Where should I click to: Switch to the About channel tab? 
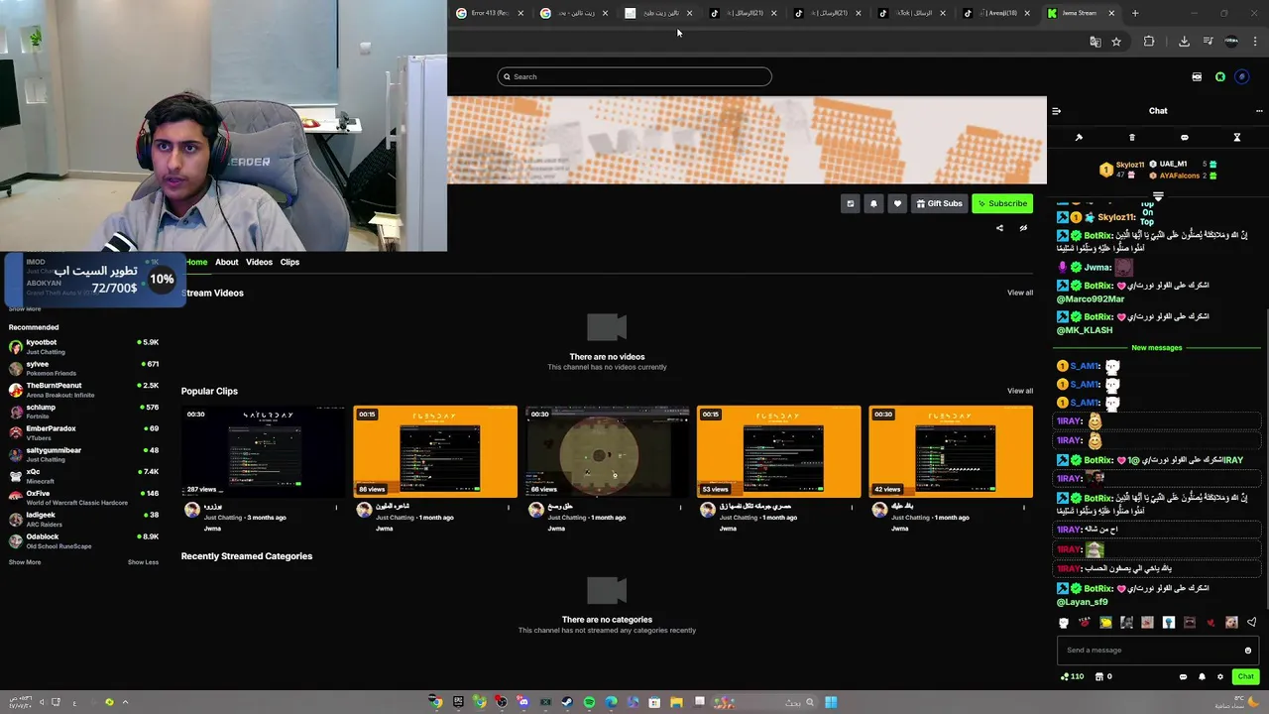226,262
